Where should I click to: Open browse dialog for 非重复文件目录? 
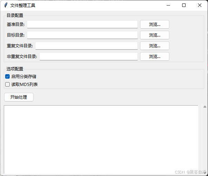coord(155,57)
